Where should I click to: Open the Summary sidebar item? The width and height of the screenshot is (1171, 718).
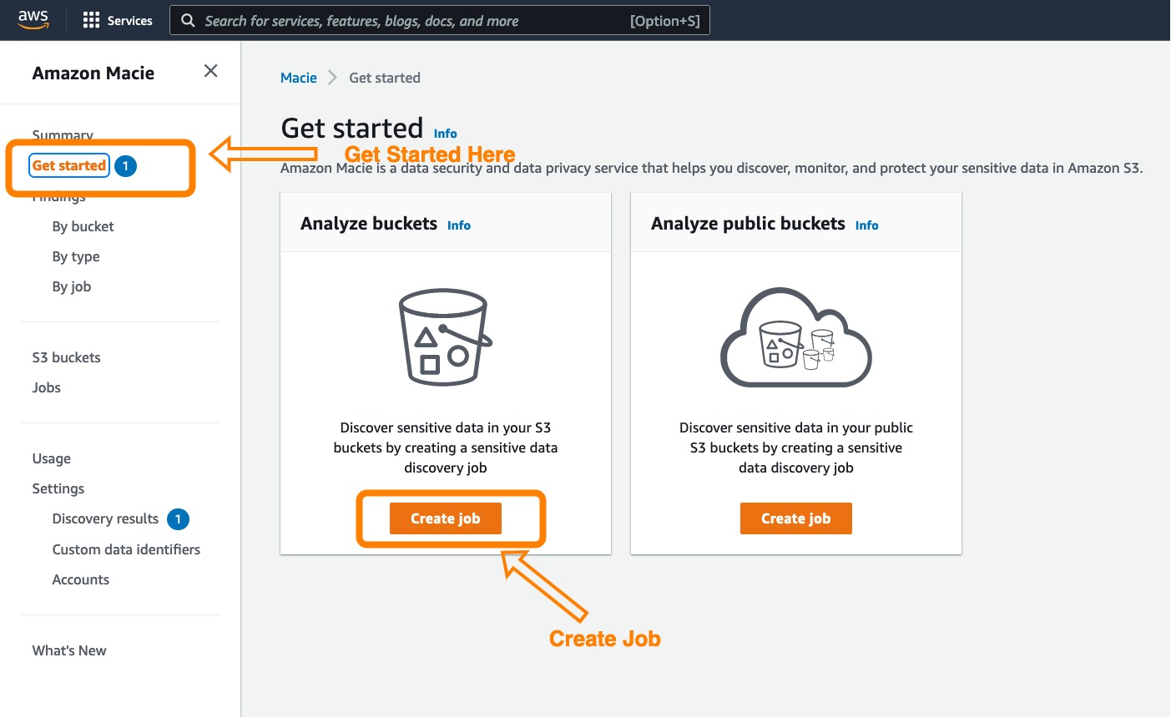(63, 134)
